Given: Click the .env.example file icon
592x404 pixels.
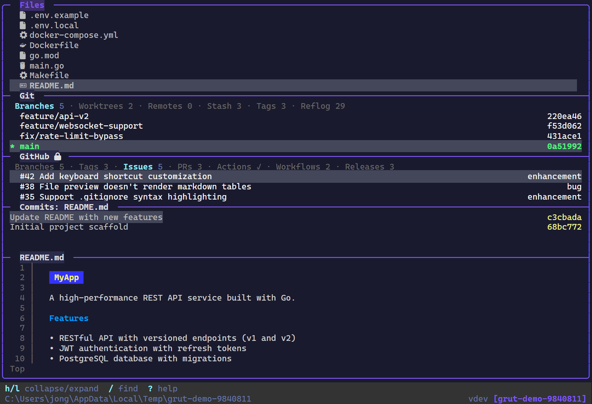Looking at the screenshot, I should click(x=23, y=15).
